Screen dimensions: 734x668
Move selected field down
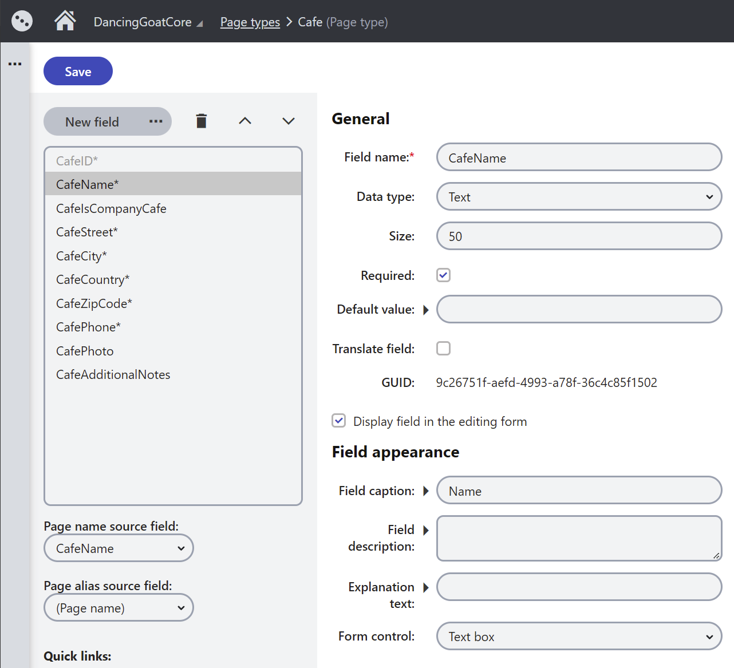[289, 121]
